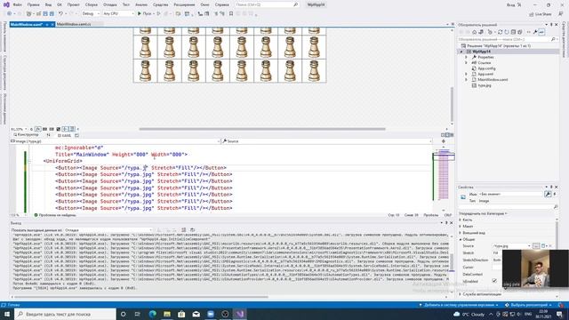Click the Save toolbar icon
Screen dimensions: 569x320
coord(45,13)
